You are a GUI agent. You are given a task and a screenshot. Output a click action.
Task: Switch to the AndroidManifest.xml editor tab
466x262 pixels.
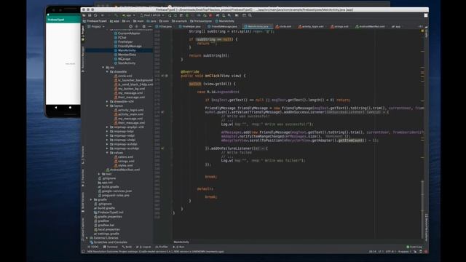point(370,26)
